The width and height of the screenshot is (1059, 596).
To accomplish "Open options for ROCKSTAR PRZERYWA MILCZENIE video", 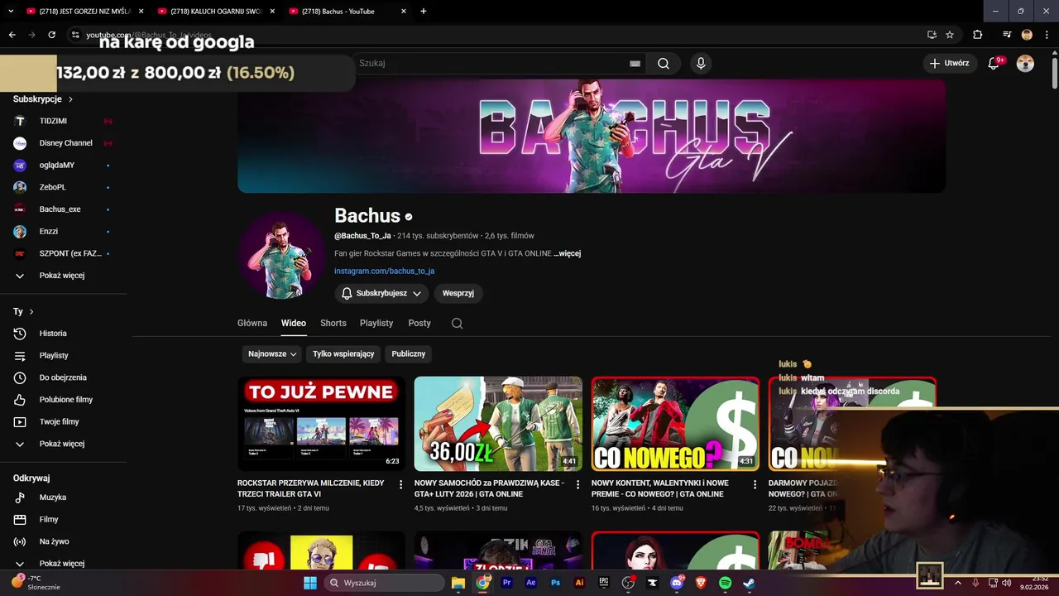I will 401,484.
